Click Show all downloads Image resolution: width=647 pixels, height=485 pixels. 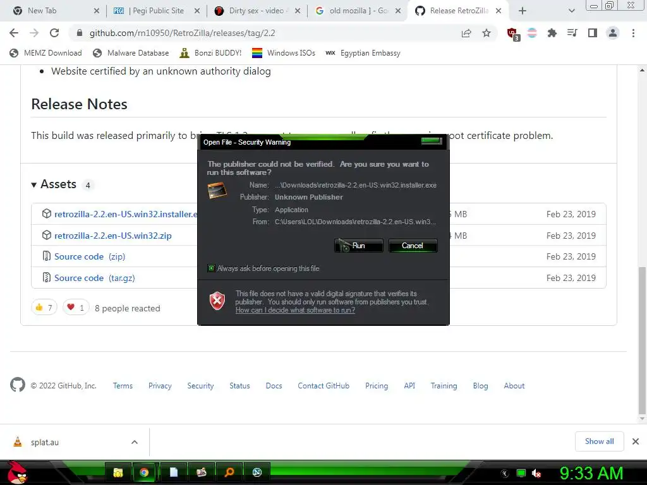599,441
